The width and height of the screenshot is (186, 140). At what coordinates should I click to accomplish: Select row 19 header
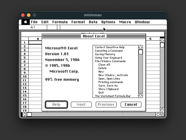coord(25,110)
